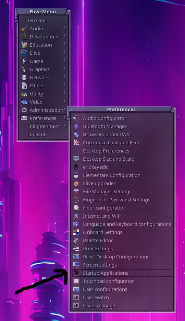Expand the Network submenu arrow

[x=65, y=77]
